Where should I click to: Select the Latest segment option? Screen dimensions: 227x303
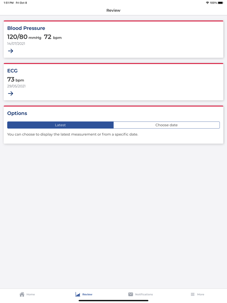click(60, 125)
